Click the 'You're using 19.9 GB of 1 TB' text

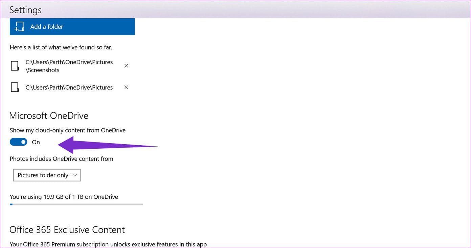coord(64,197)
